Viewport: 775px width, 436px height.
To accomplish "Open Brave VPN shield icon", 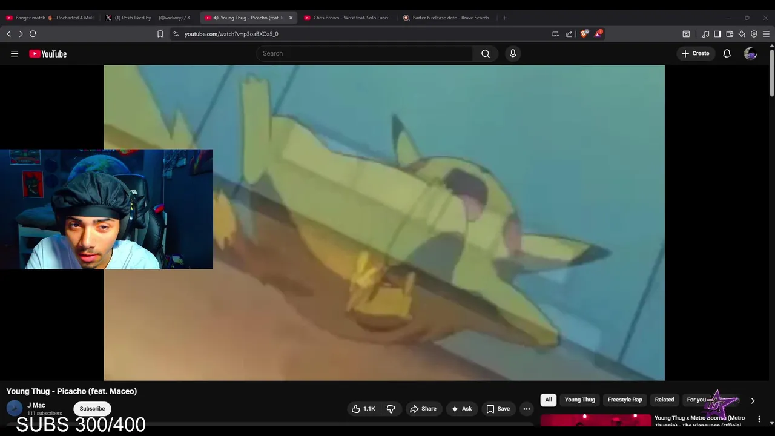I will point(754,34).
